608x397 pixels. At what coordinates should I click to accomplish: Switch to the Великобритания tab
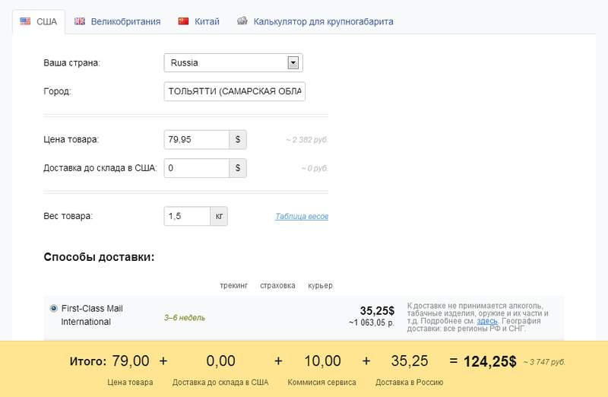click(x=125, y=21)
